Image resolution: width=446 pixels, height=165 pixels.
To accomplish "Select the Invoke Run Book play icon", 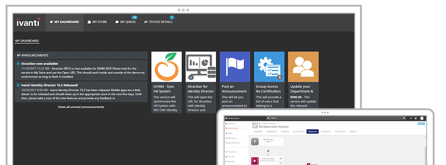I will tap(255, 161).
